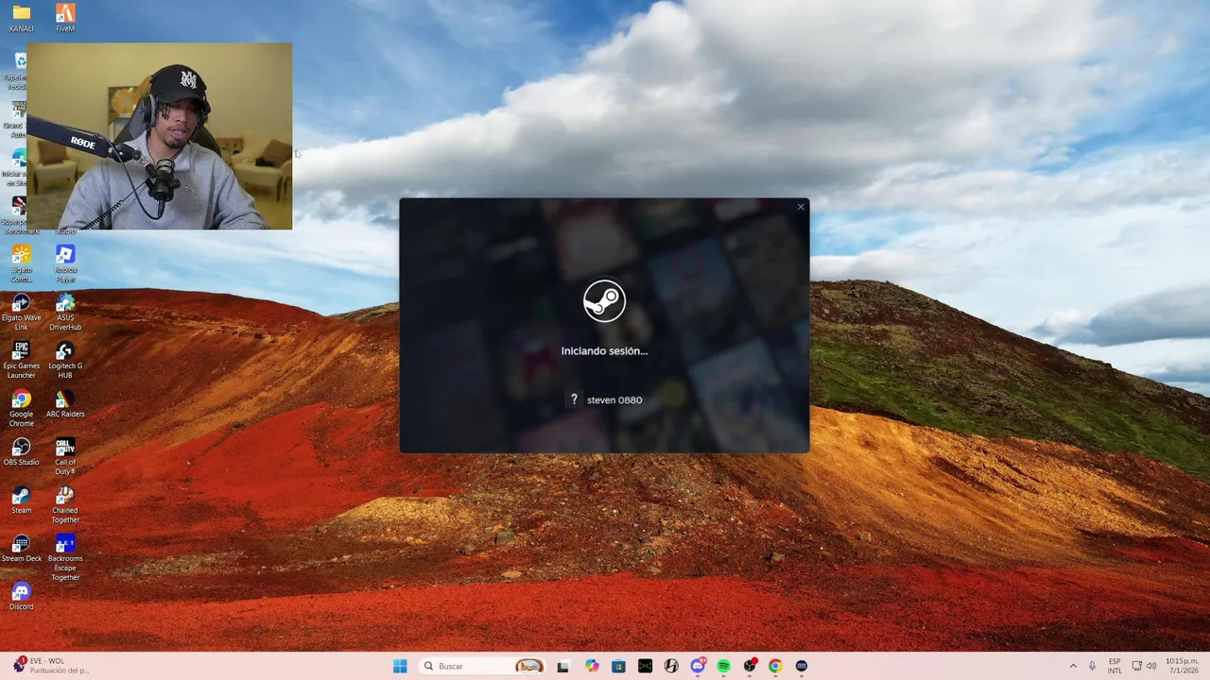The width and height of the screenshot is (1210, 680).
Task: Open the EVE - WOL widget on taskbar
Action: 52,666
